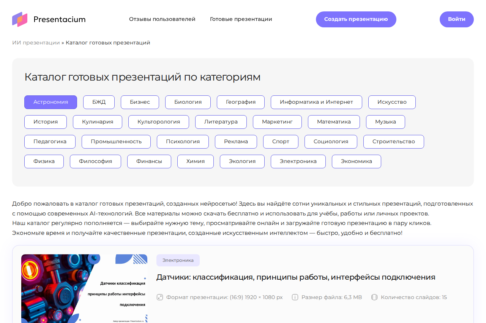
Task: Select the История category
Action: tap(46, 122)
